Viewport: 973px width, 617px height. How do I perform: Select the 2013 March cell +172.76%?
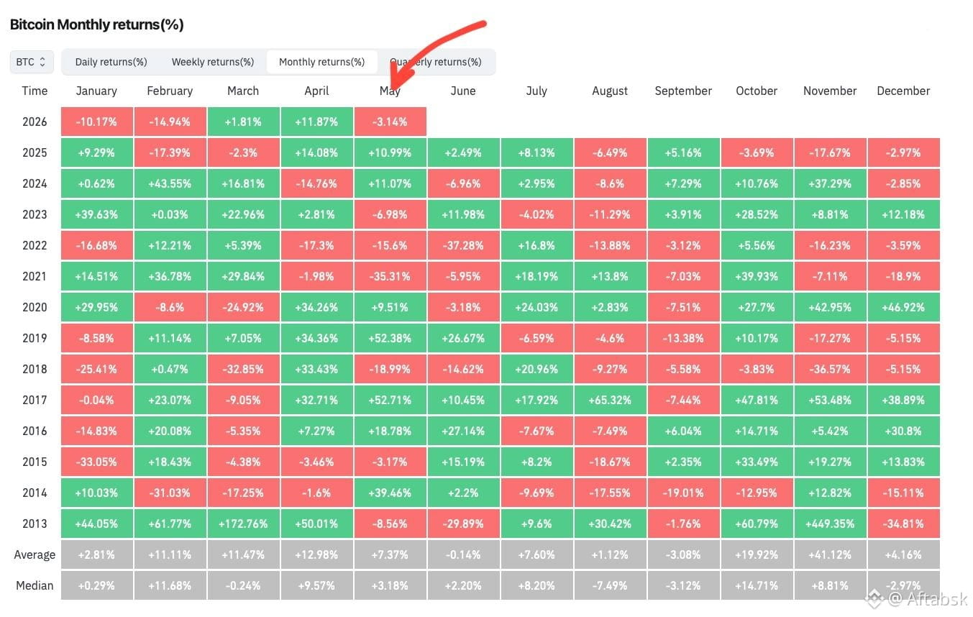pos(243,524)
